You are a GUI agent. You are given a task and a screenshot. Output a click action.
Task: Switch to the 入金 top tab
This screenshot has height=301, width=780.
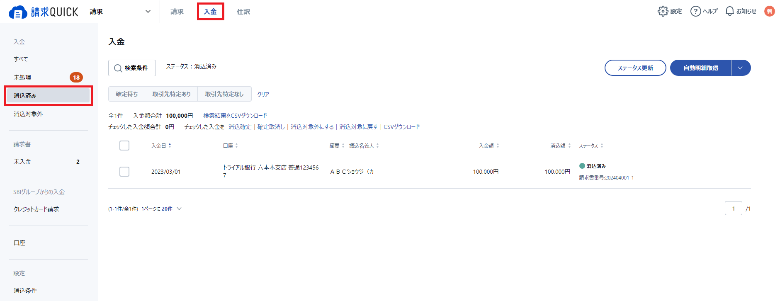[210, 12]
